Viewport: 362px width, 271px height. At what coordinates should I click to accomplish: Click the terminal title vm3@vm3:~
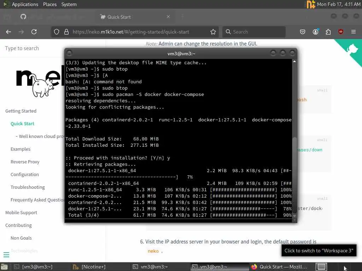tap(181, 54)
